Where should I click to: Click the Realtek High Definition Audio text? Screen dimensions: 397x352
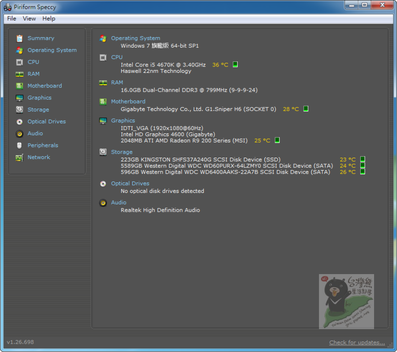click(x=160, y=210)
